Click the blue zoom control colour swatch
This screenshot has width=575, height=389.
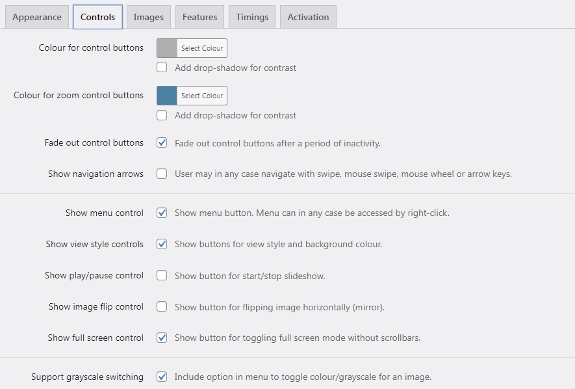coord(167,96)
